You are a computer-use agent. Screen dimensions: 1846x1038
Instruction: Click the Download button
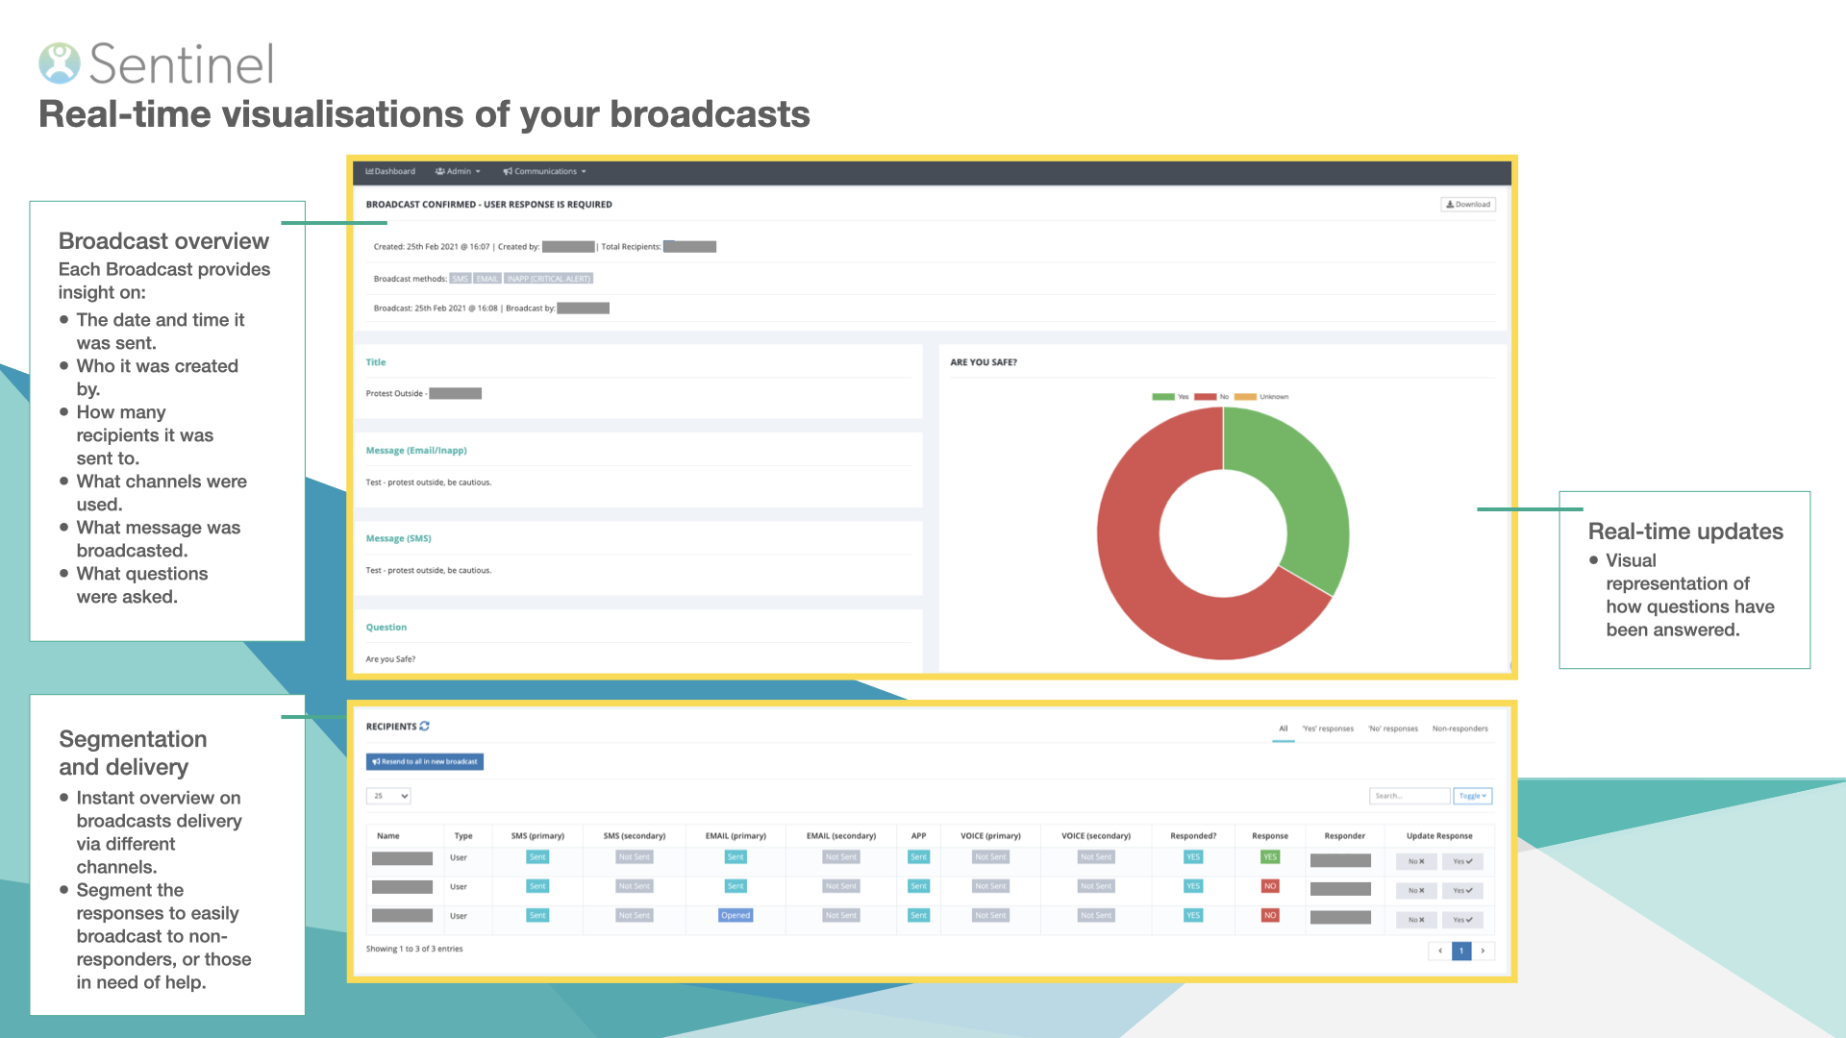(x=1468, y=205)
